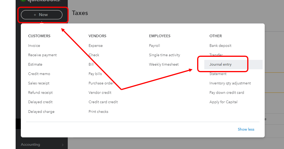Click the Show less link
284x149 pixels.
point(246,129)
